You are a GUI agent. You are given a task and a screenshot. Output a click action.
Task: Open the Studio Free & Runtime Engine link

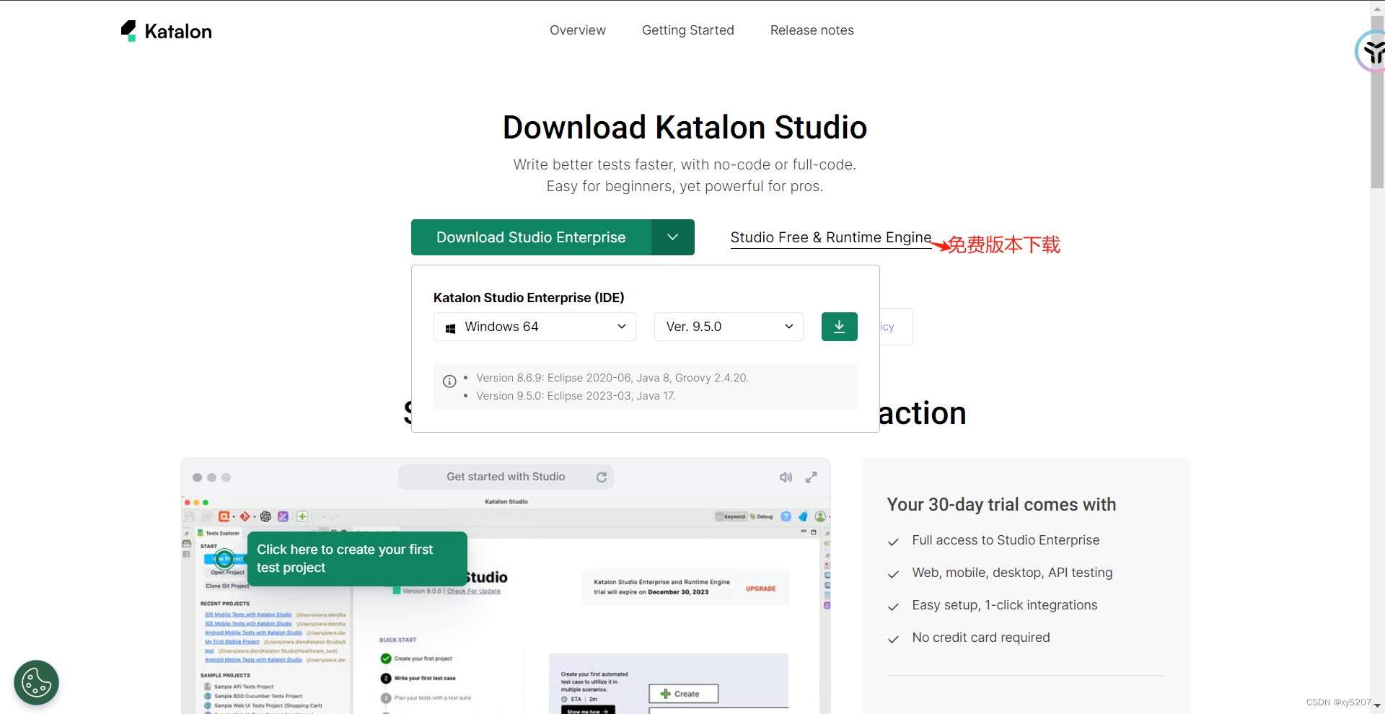(x=830, y=237)
